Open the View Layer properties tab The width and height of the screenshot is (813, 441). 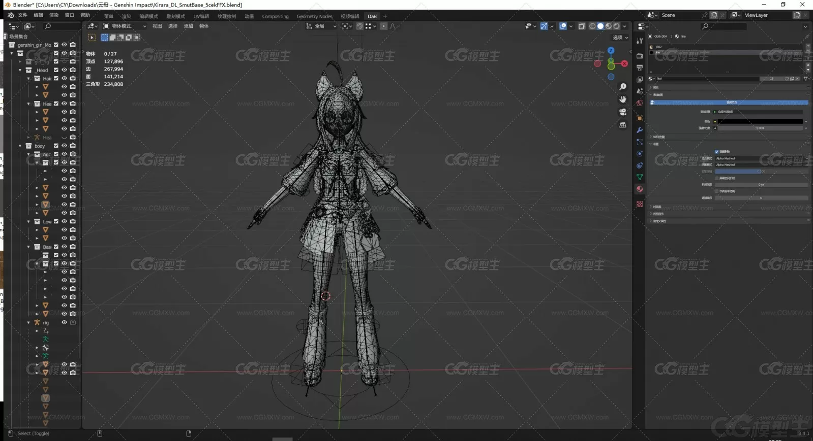tap(640, 79)
